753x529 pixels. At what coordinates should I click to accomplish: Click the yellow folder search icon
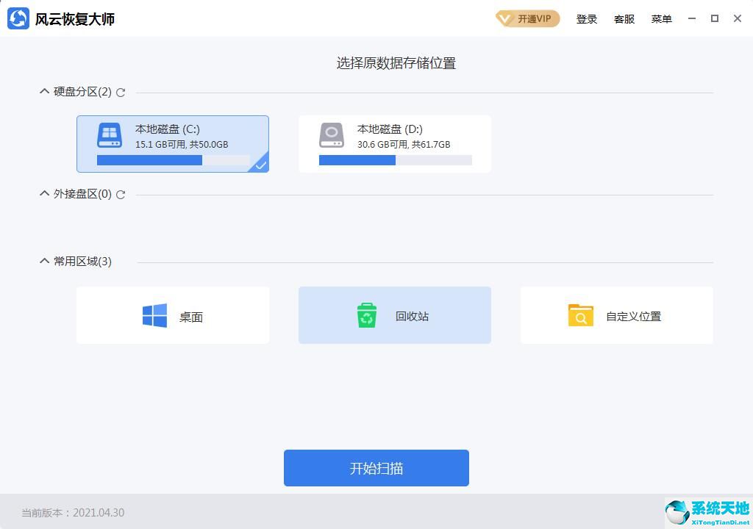click(x=581, y=315)
